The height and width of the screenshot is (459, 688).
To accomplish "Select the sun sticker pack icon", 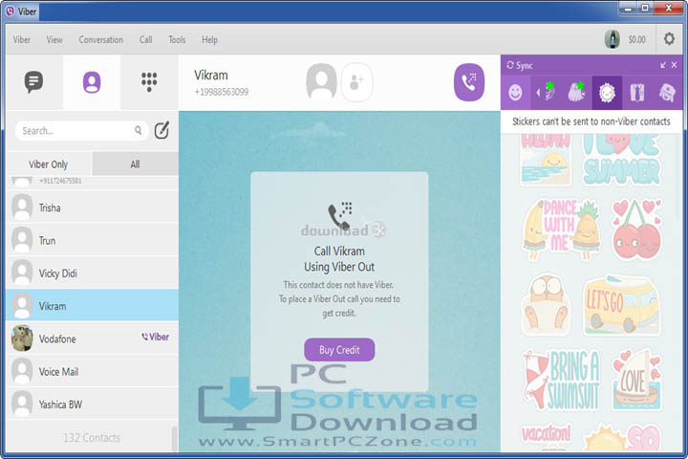I will pos(608,93).
